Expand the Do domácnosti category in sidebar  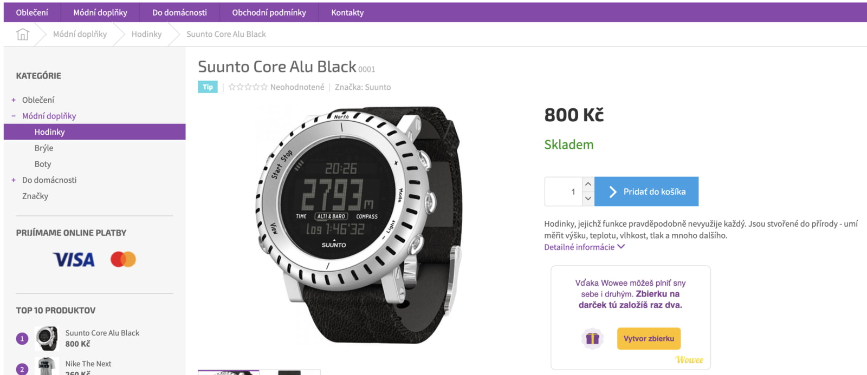tap(14, 180)
